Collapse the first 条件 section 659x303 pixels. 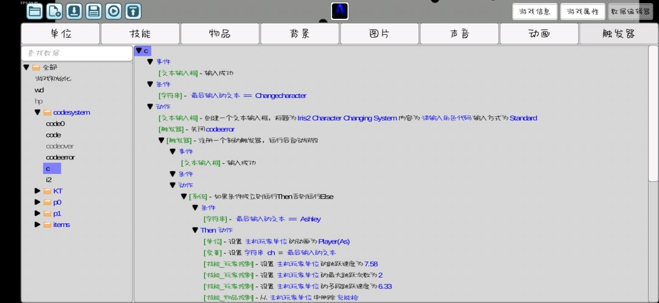[x=150, y=84]
